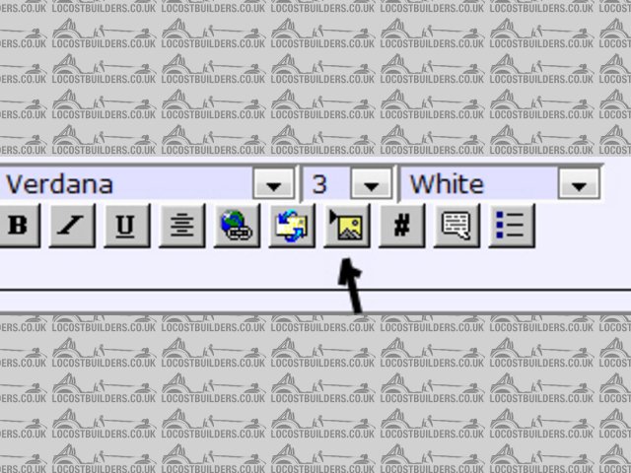Insert a quote with the speech bubble icon
This screenshot has width=631, height=473.
(x=456, y=226)
